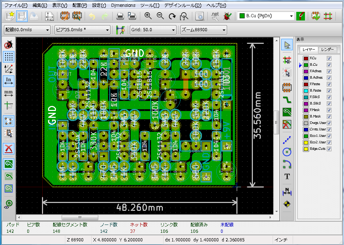Switch units to millimeters
Screen dimensions: 344x245
click(x=9, y=94)
